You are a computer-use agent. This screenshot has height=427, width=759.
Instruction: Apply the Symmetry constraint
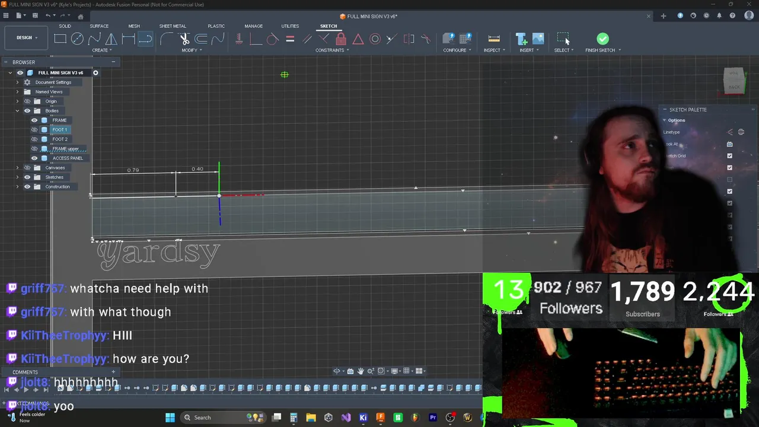coord(409,39)
